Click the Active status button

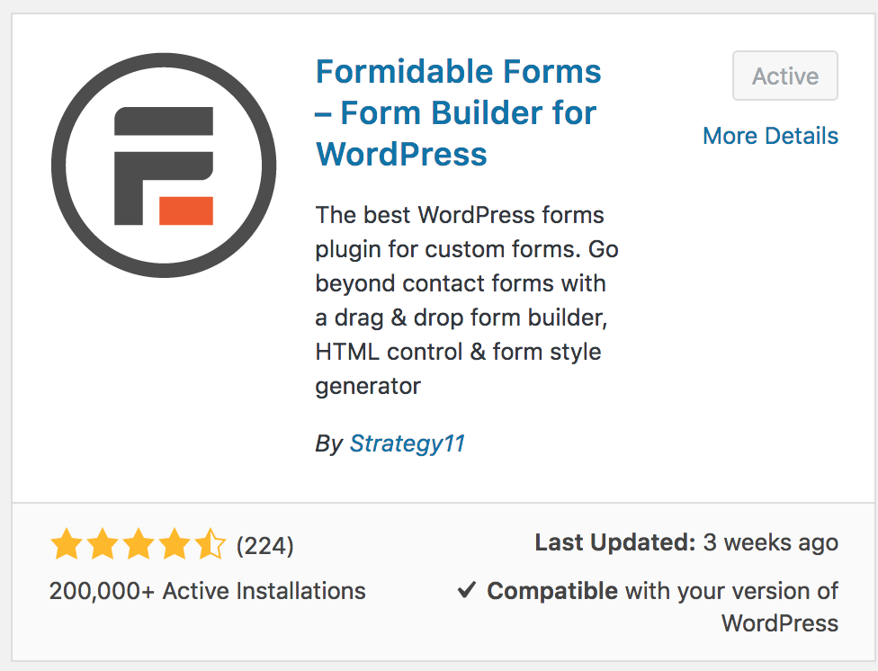(784, 76)
